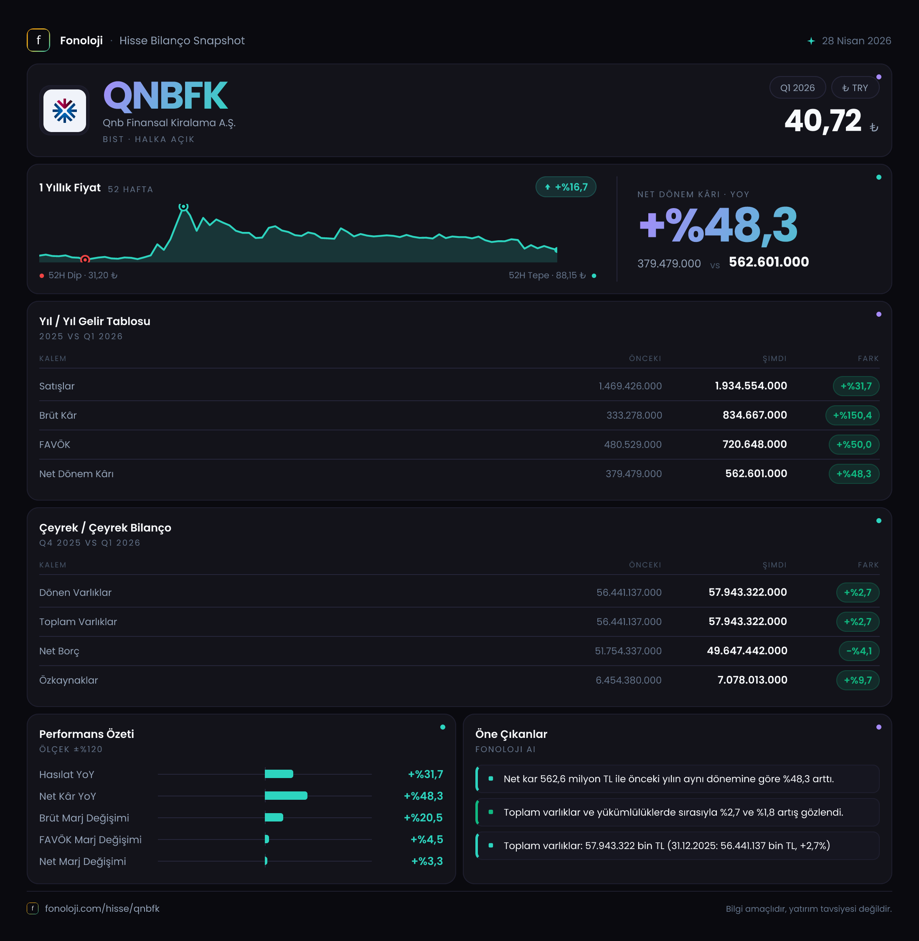Select the green 52-week high marker on the chart
This screenshot has height=941, width=919.
click(x=183, y=207)
